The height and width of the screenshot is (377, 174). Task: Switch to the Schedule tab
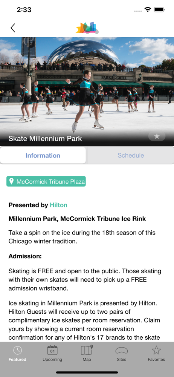click(131, 155)
